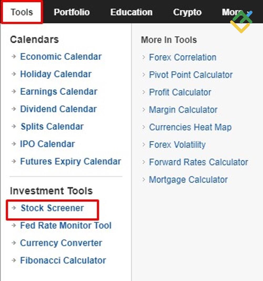Switch to the Portfolio menu item
The height and width of the screenshot is (281, 263).
(72, 12)
